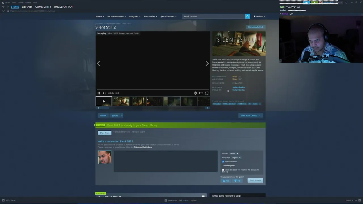Click the Simulation Games breadcrumb
This screenshot has width=363, height=204.
coord(113,24)
